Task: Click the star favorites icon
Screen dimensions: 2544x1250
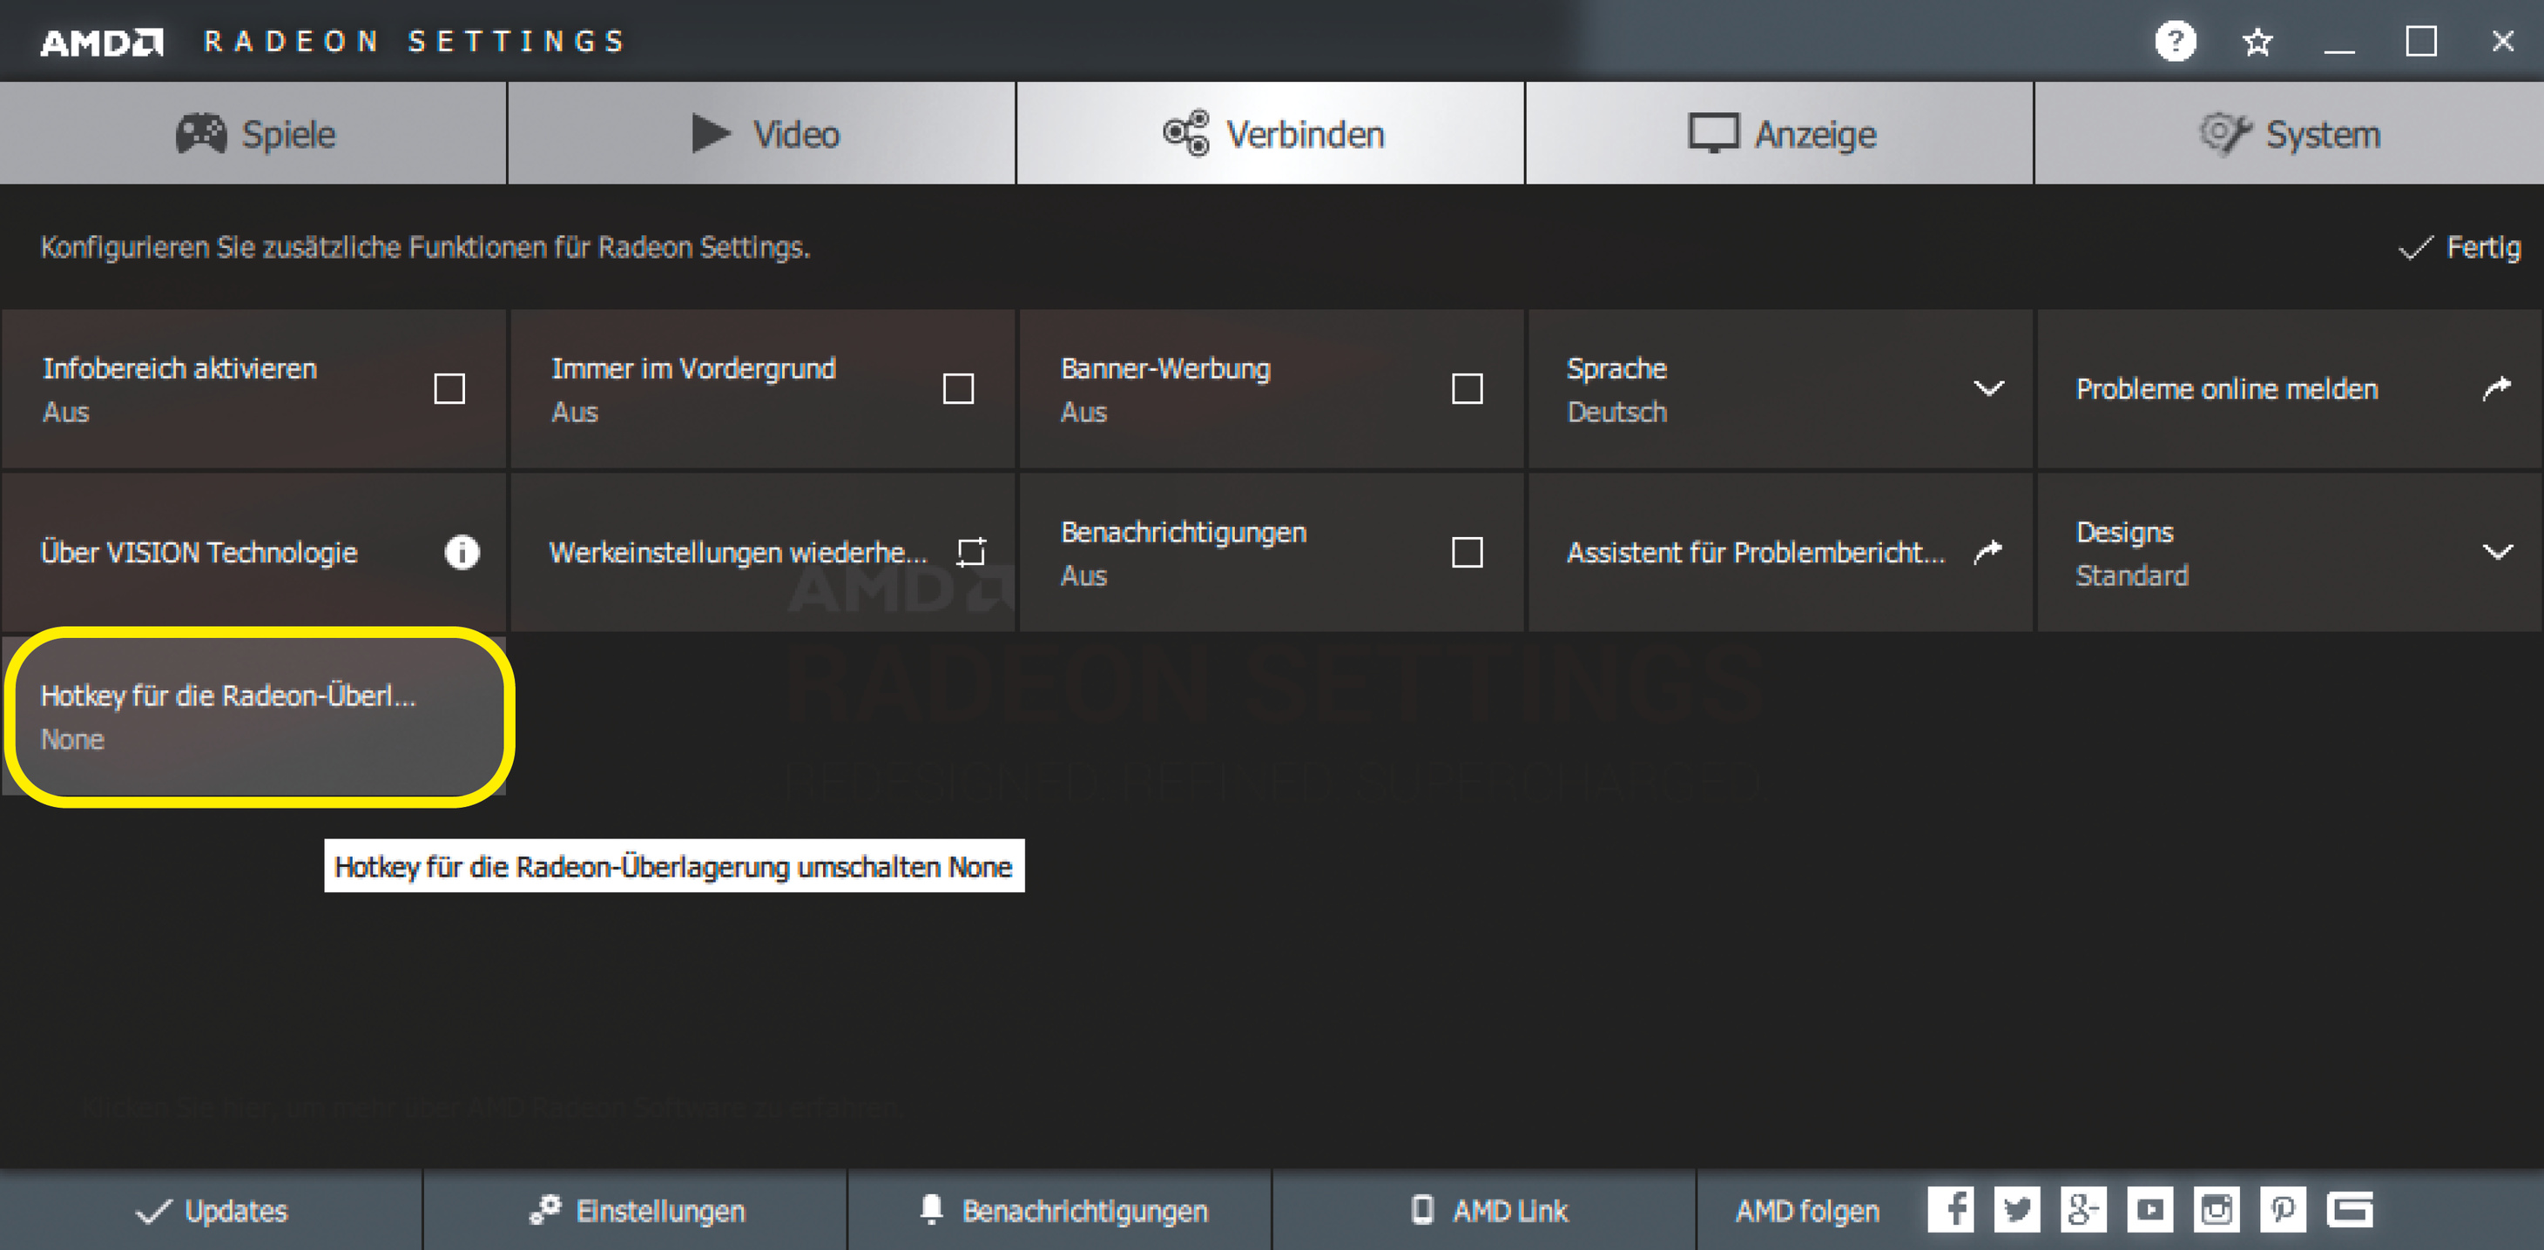Action: pos(2257,42)
